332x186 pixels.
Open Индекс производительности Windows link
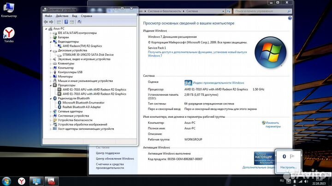tap(218, 83)
